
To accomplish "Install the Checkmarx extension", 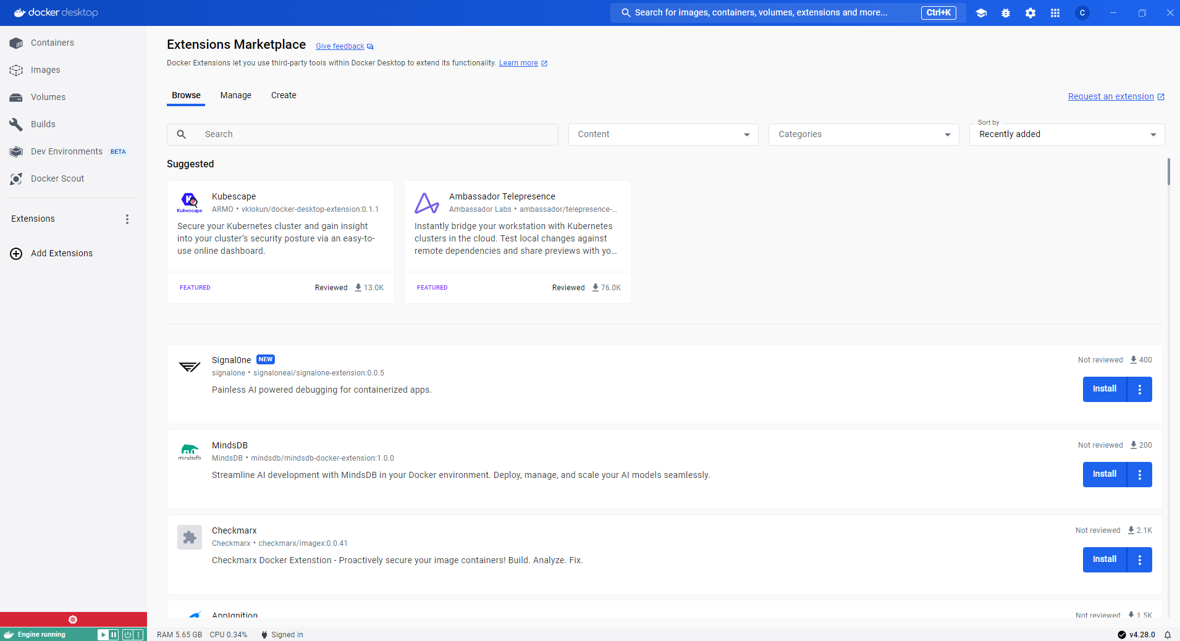I will click(1105, 560).
